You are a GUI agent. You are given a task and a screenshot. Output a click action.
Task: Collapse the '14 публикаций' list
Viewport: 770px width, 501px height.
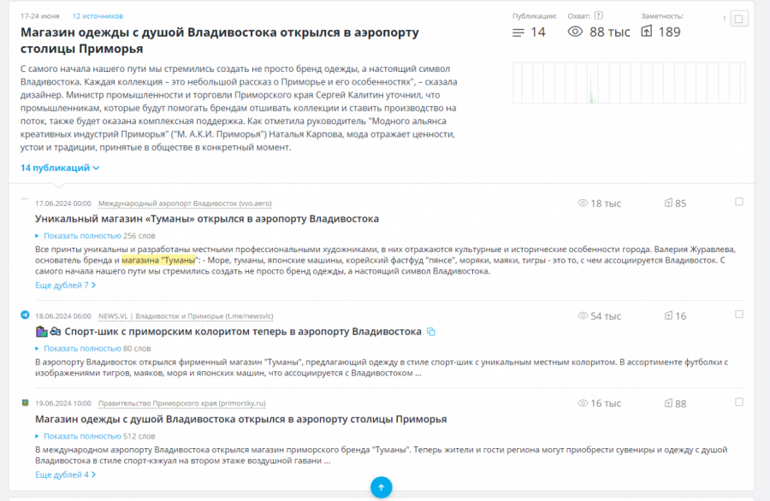tap(60, 168)
